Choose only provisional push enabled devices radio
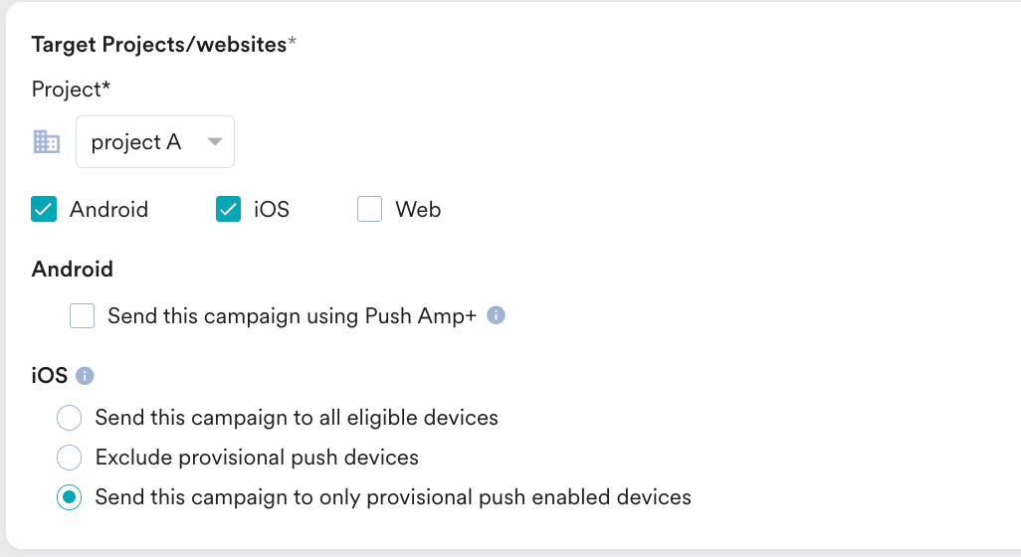This screenshot has width=1021, height=557. (69, 497)
